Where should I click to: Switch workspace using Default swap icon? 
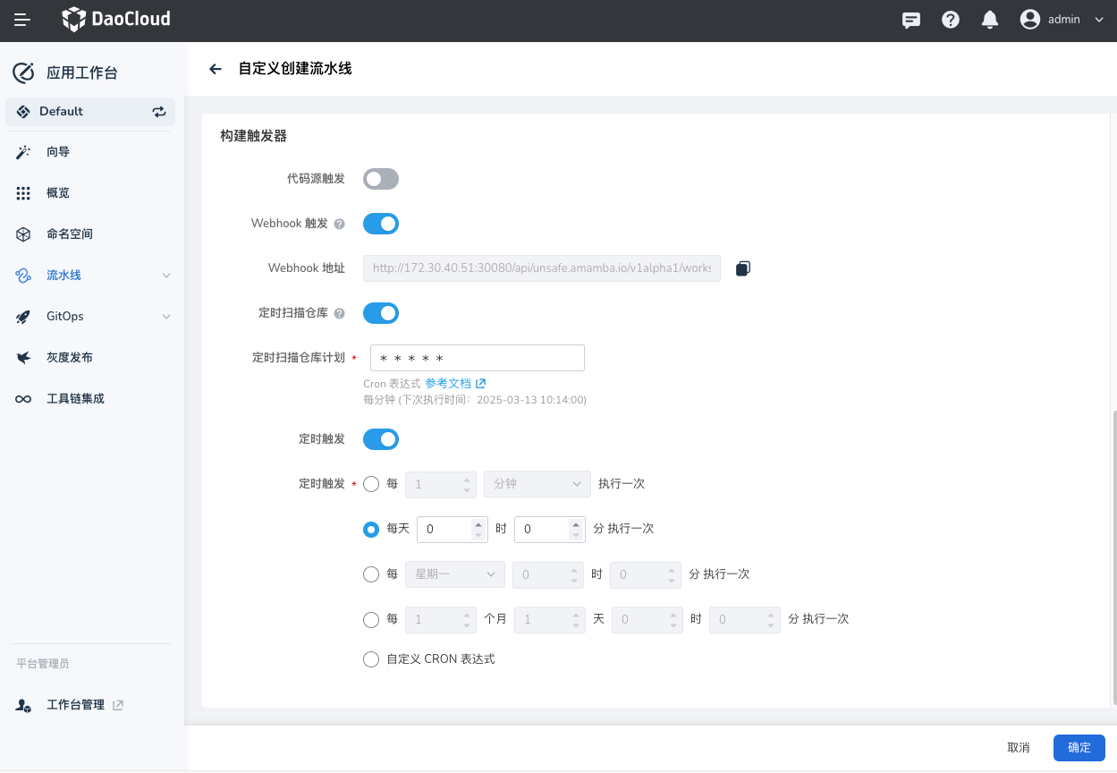point(159,112)
